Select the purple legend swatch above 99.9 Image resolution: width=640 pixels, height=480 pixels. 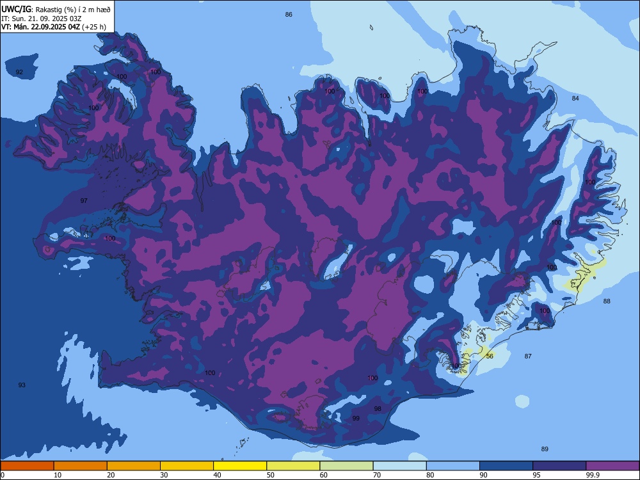612,466
